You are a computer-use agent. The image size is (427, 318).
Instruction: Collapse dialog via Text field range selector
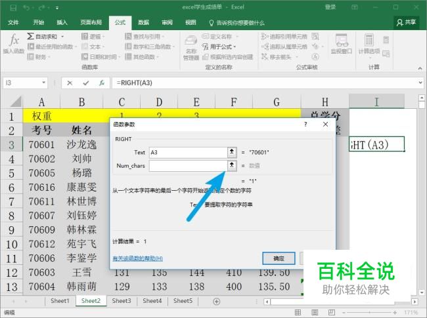232,152
